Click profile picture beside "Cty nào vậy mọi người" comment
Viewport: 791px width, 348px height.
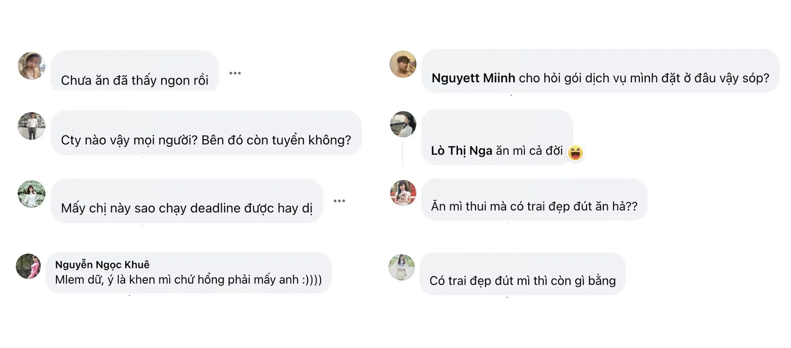pyautogui.click(x=32, y=125)
